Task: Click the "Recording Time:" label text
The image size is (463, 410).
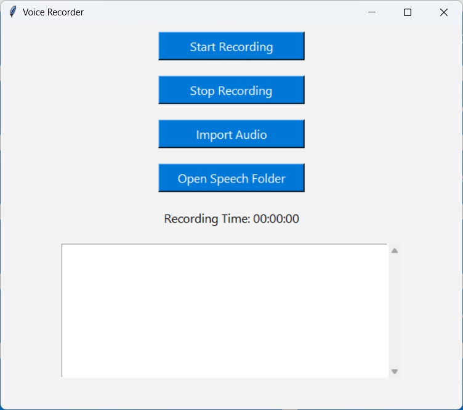Action: pyautogui.click(x=207, y=219)
